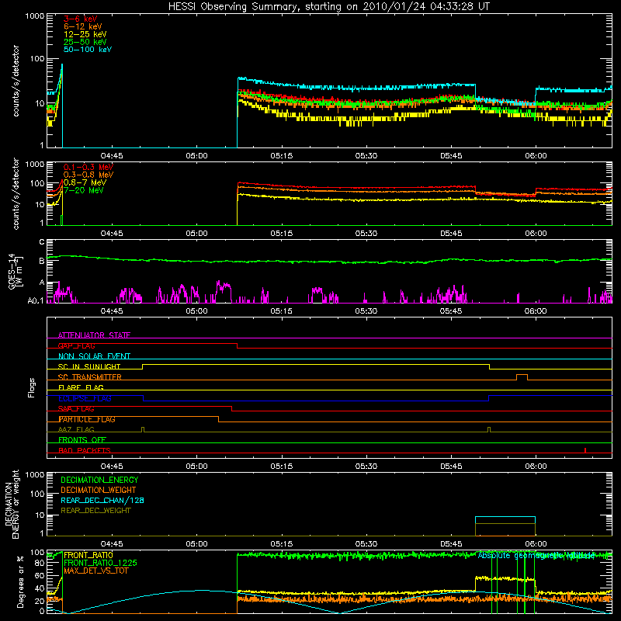Select the green 25-50 keV legend label
Viewport: 621px width, 621px height.
coord(85,42)
